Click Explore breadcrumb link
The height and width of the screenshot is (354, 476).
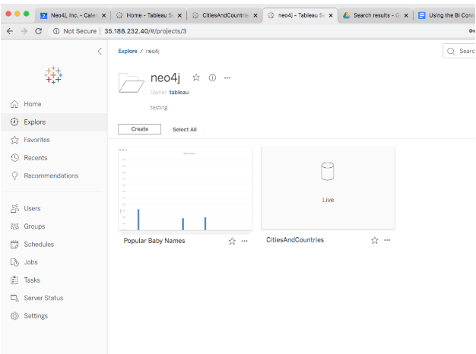pos(128,51)
